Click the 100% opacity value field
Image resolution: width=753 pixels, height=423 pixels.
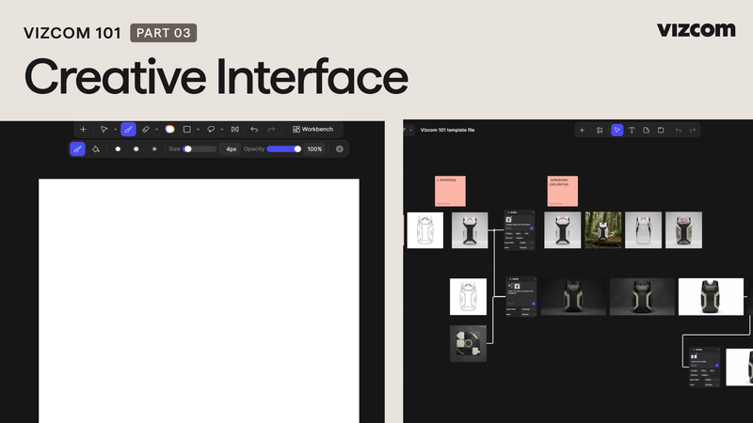314,149
